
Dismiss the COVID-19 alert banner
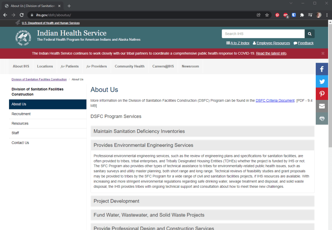coord(323,54)
